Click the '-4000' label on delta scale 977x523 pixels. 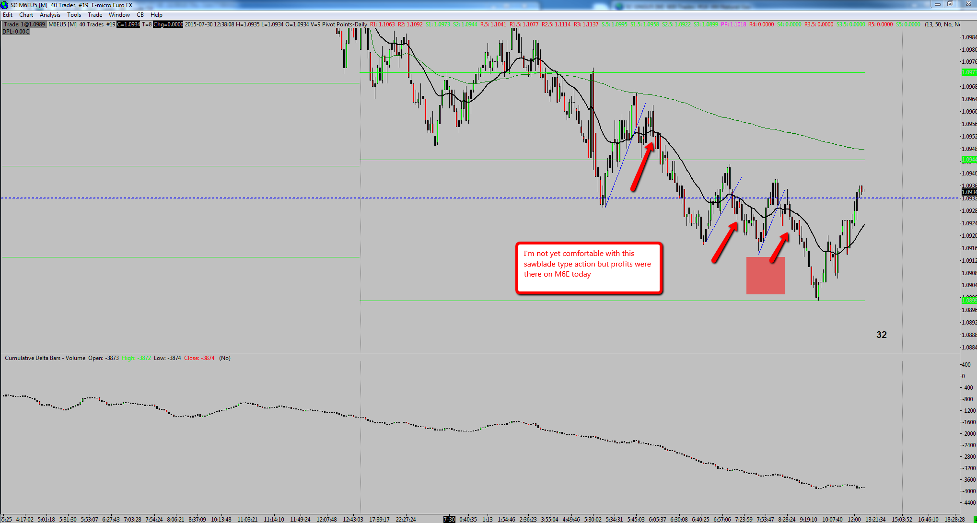point(969,491)
